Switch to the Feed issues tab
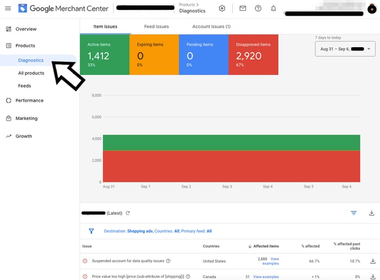 pyautogui.click(x=156, y=27)
